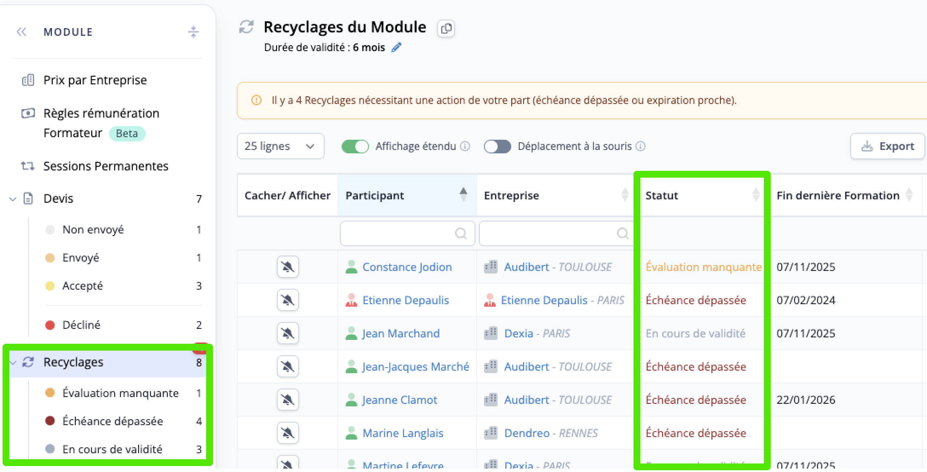Viewport: 927px width, 472px height.
Task: Click the warning icon in the alert banner
Action: tap(256, 101)
